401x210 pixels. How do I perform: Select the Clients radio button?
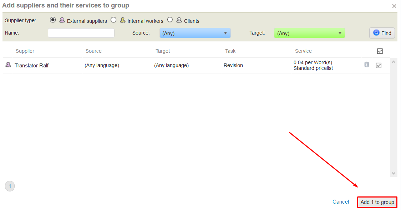[170, 20]
